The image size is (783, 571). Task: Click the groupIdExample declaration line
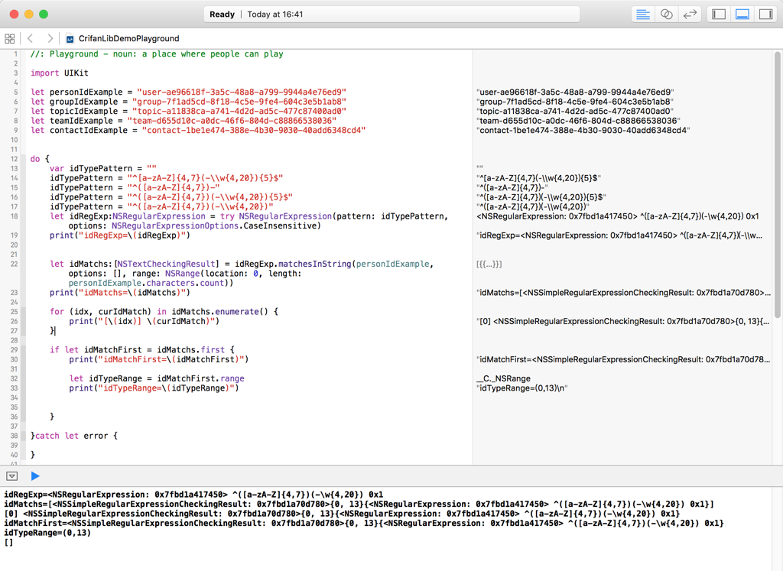pos(188,102)
